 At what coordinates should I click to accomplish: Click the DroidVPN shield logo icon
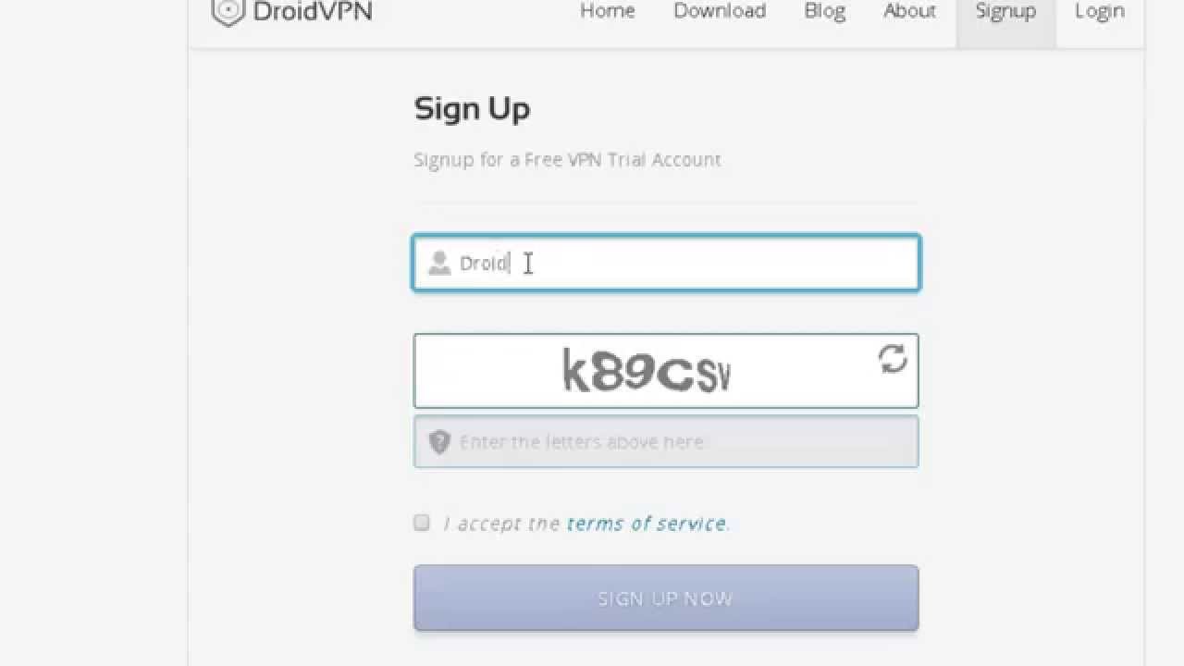point(228,11)
